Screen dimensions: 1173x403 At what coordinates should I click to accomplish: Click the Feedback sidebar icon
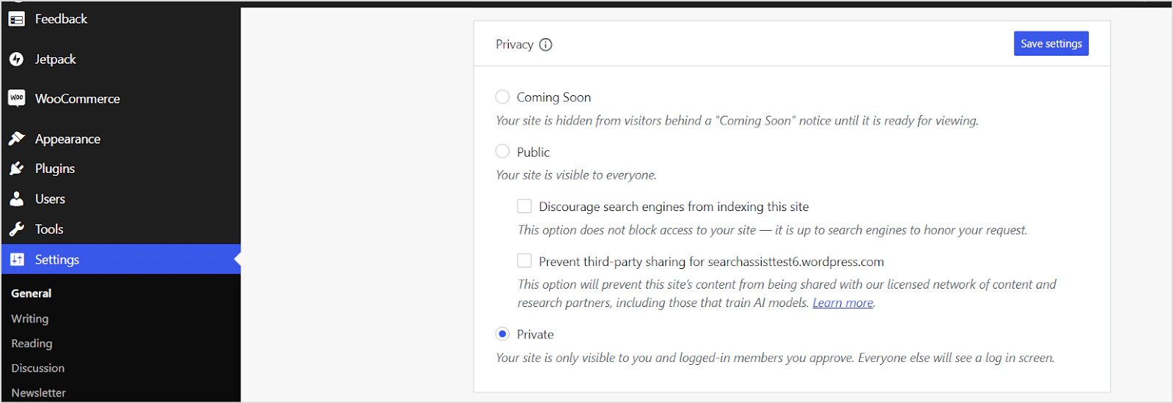(x=17, y=19)
